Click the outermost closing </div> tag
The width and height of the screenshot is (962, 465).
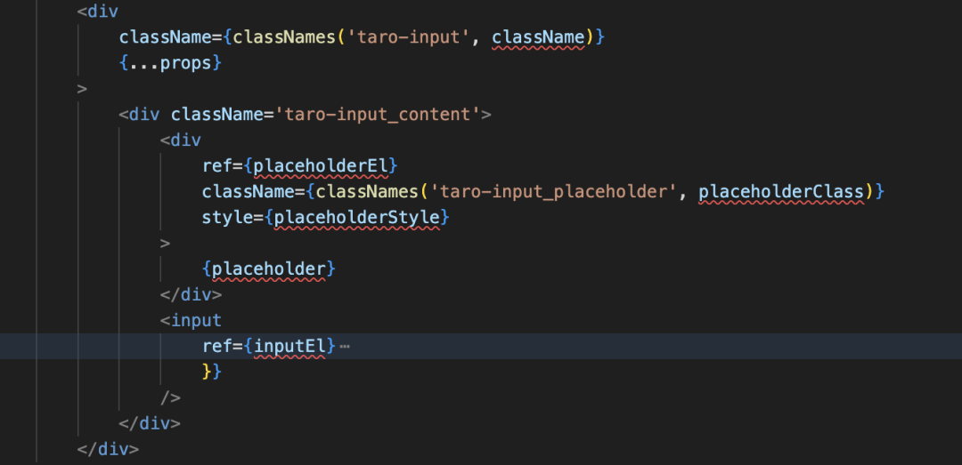108,449
